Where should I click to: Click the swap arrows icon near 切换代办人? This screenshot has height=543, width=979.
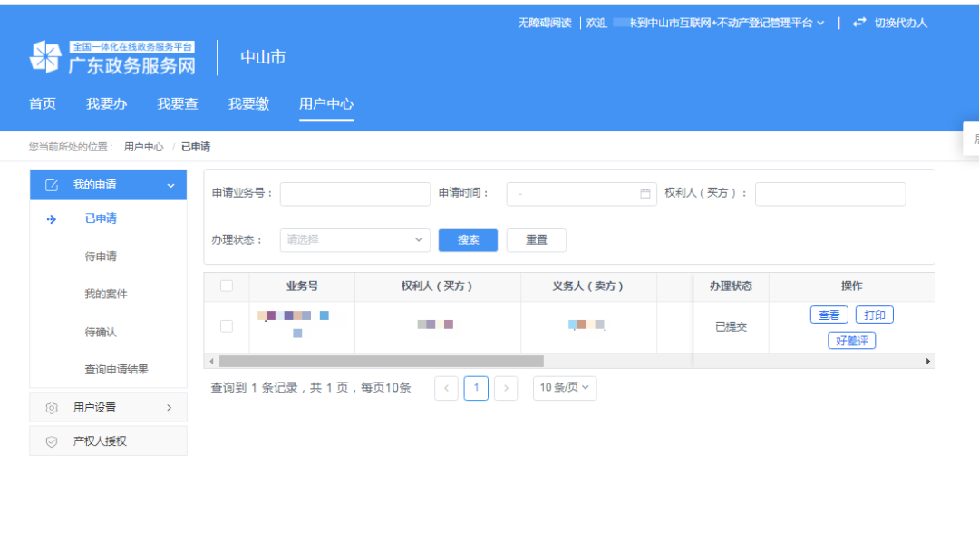pyautogui.click(x=859, y=23)
